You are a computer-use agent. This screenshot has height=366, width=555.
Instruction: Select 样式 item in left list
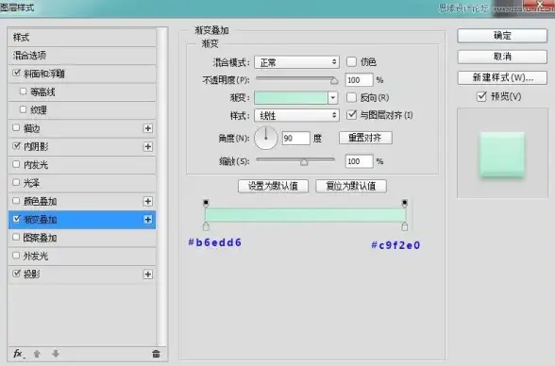82,37
